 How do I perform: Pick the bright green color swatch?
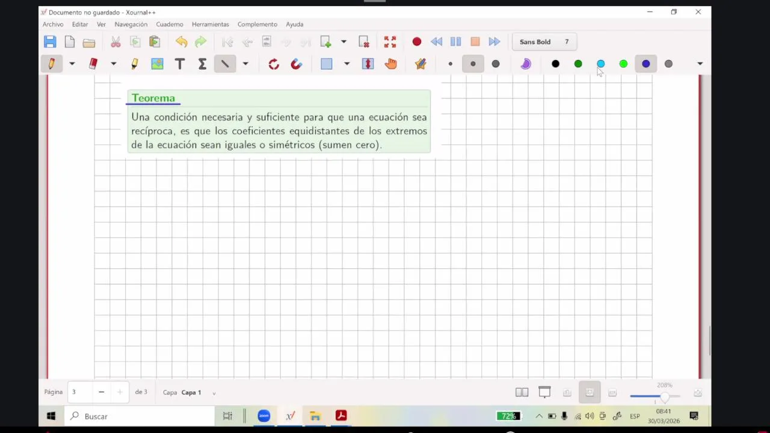[623, 64]
